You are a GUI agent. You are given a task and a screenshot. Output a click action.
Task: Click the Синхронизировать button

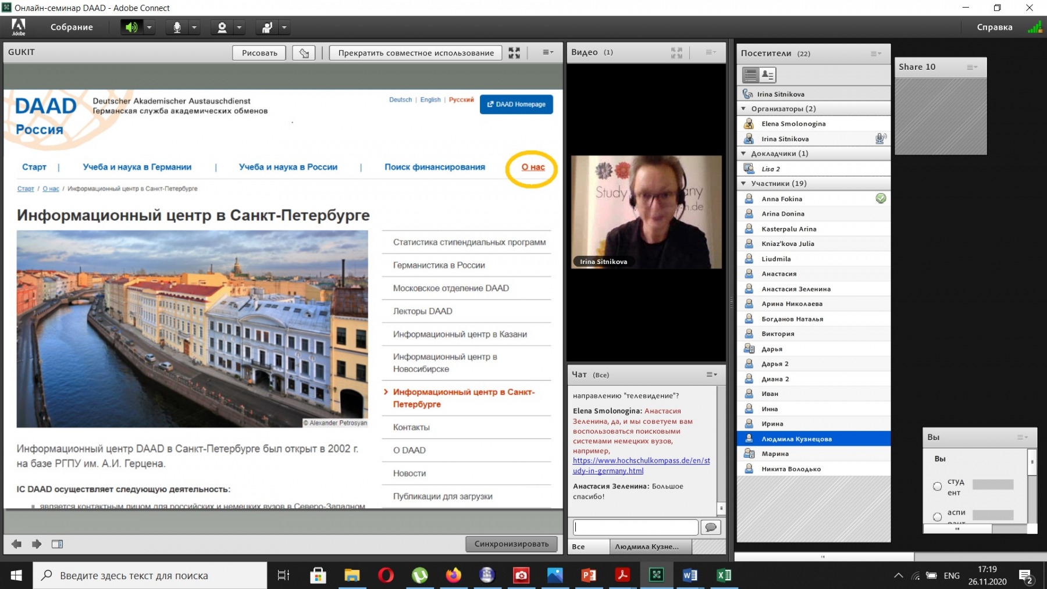511,544
